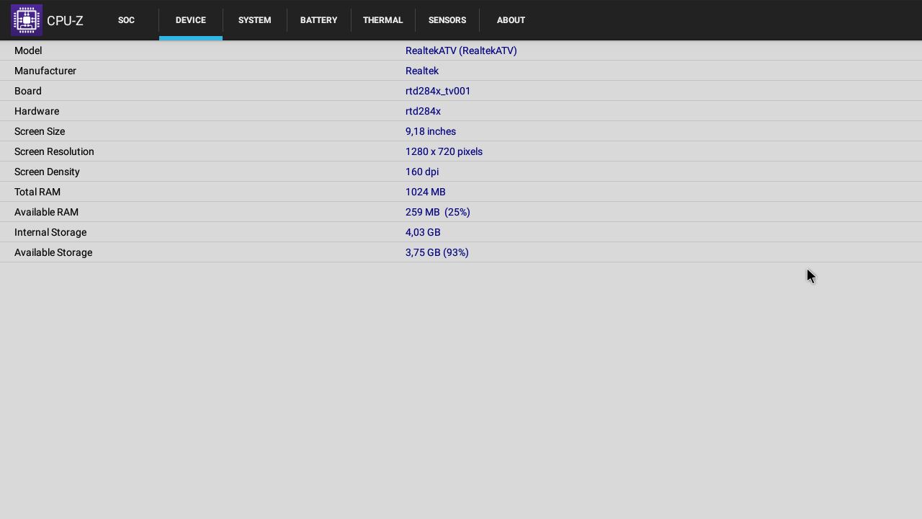Select the rtd284x_tv001 board value

[x=438, y=91]
